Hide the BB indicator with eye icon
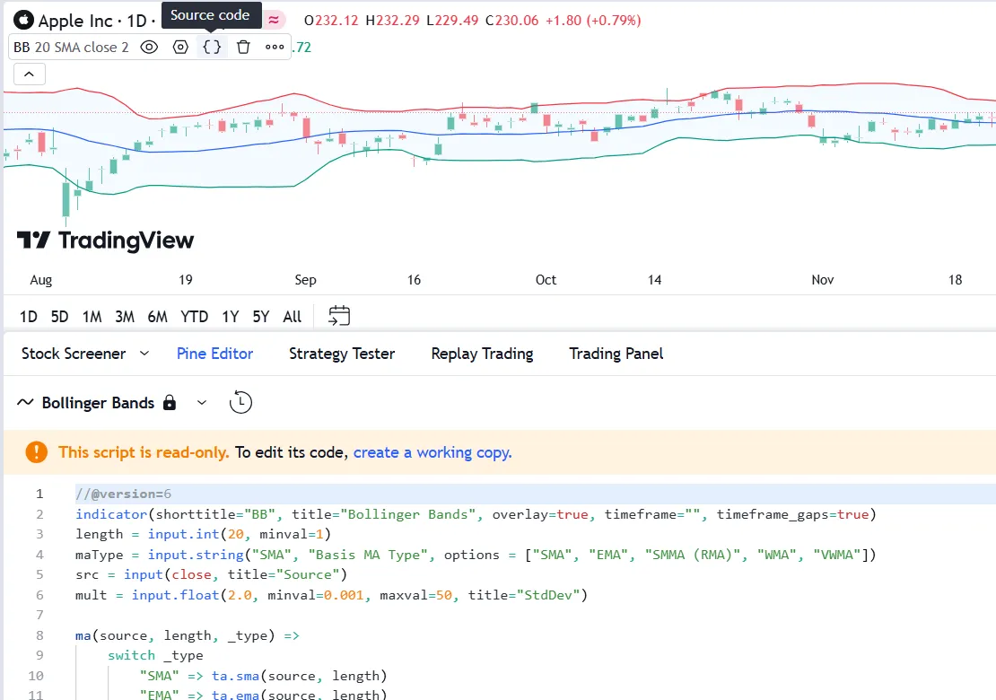This screenshot has height=700, width=996. [x=150, y=47]
